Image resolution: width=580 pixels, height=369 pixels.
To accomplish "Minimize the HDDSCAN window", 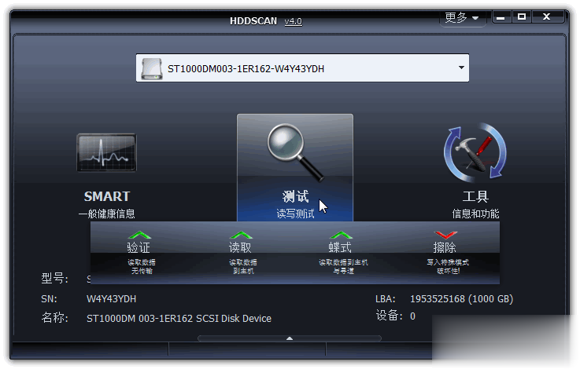I will click(x=501, y=17).
